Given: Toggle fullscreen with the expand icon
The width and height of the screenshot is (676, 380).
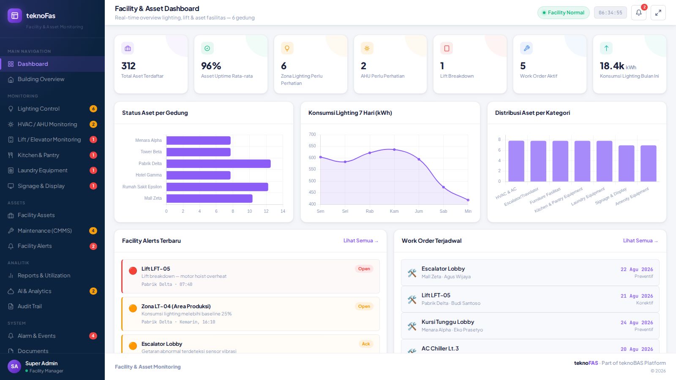Looking at the screenshot, I should coord(658,13).
